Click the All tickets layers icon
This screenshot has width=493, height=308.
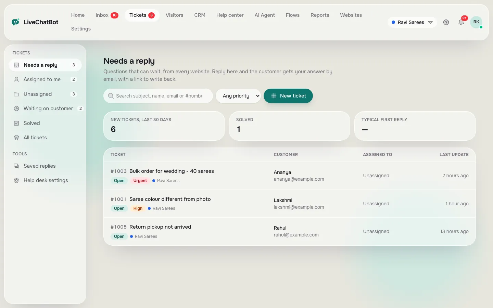[16, 138]
